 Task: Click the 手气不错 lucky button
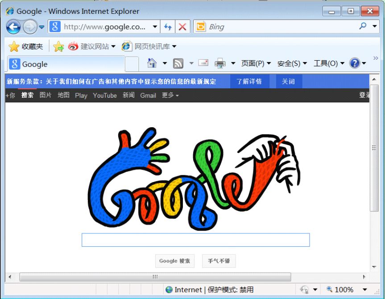219,261
